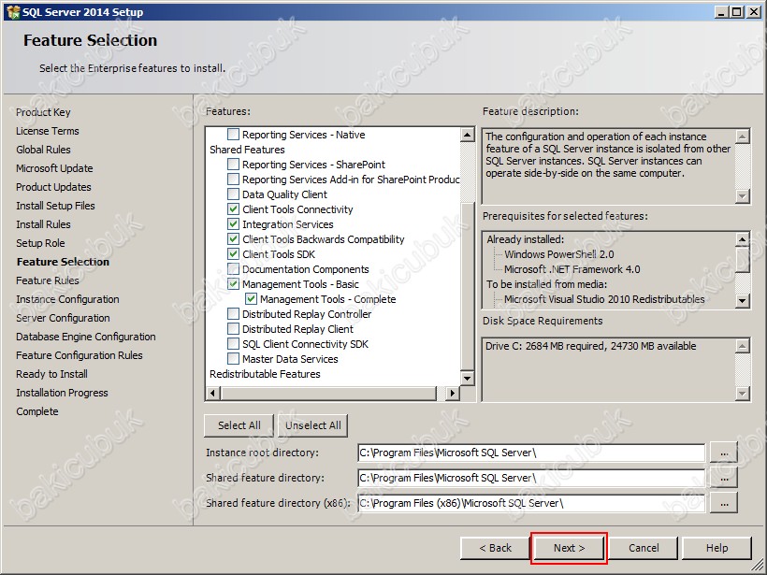Screen dimensions: 767x575
Task: Check Reporting Services - Native checkbox
Action: click(234, 135)
